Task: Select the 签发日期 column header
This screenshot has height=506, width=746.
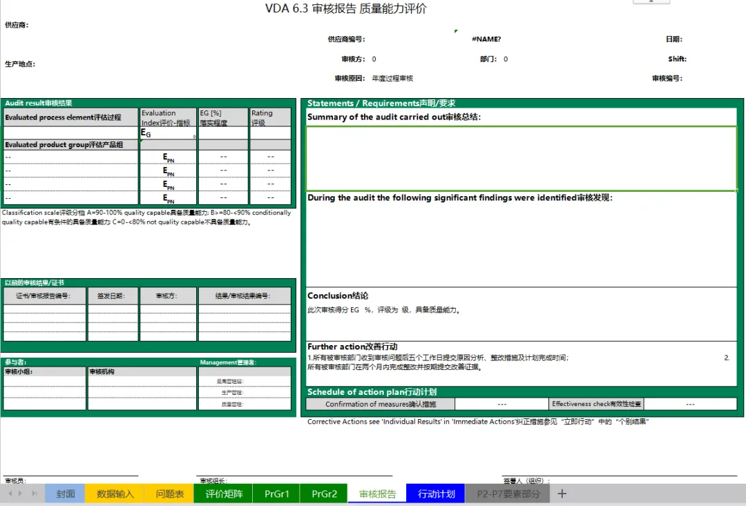Action: pyautogui.click(x=113, y=296)
